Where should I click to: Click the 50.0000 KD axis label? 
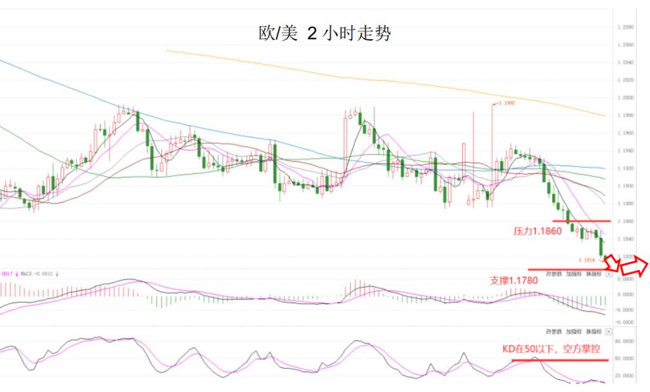pos(625,358)
